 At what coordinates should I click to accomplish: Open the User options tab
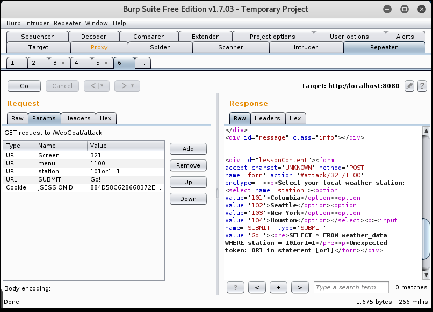click(x=350, y=37)
